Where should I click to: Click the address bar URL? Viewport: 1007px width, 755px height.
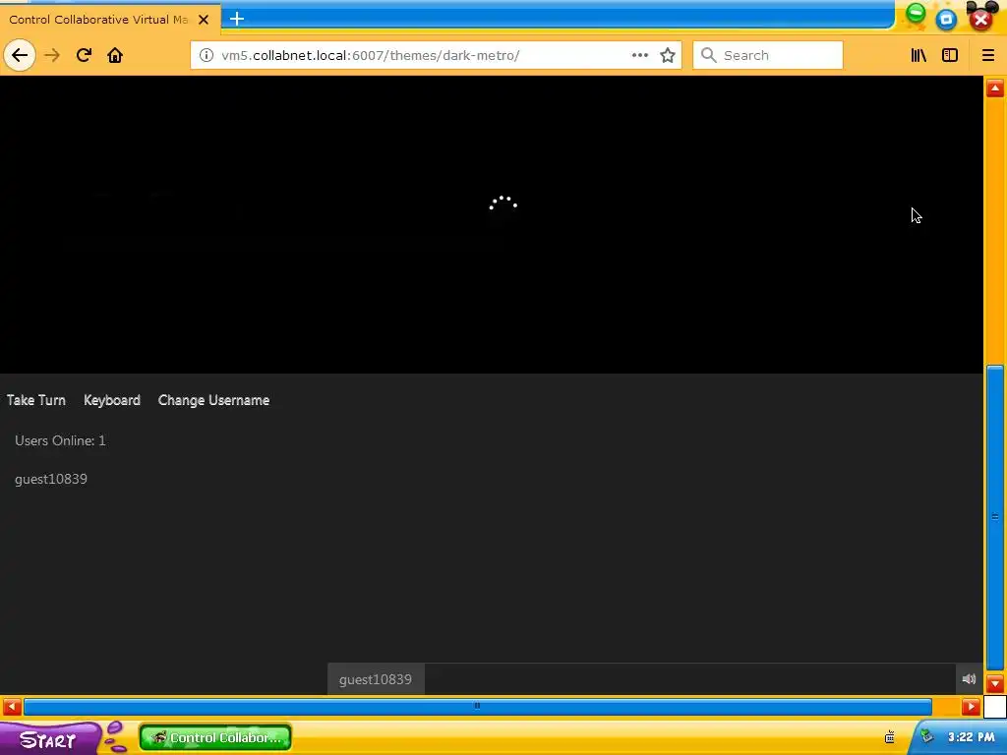(371, 55)
